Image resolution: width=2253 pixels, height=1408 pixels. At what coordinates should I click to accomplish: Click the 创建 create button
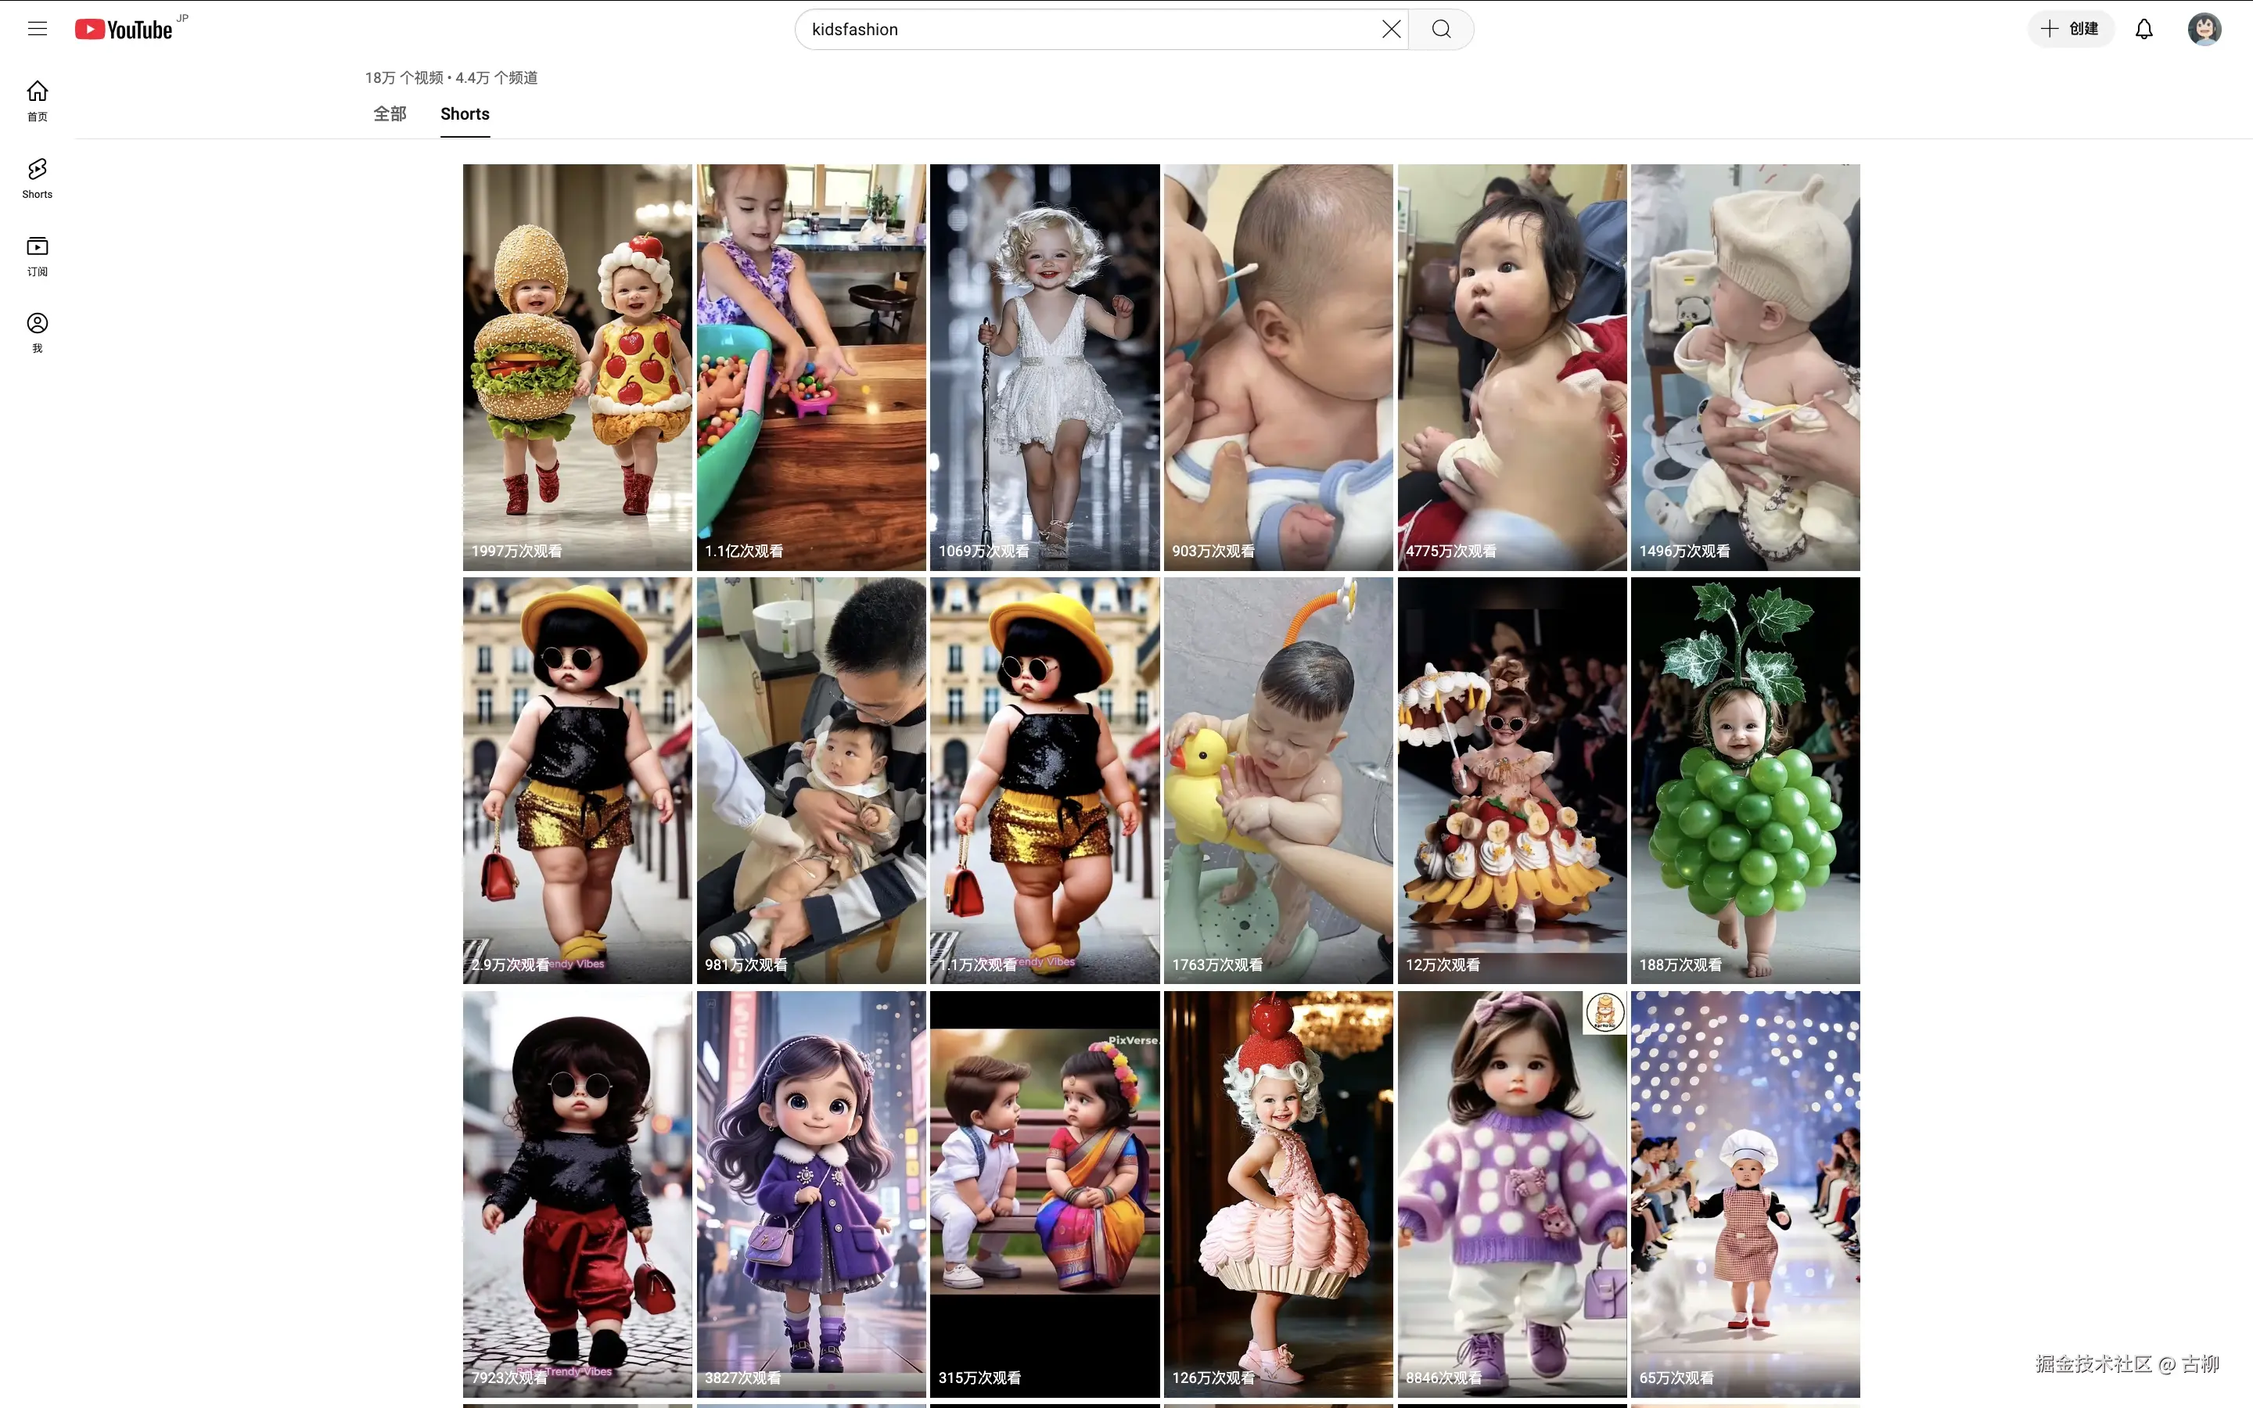pos(2071,29)
